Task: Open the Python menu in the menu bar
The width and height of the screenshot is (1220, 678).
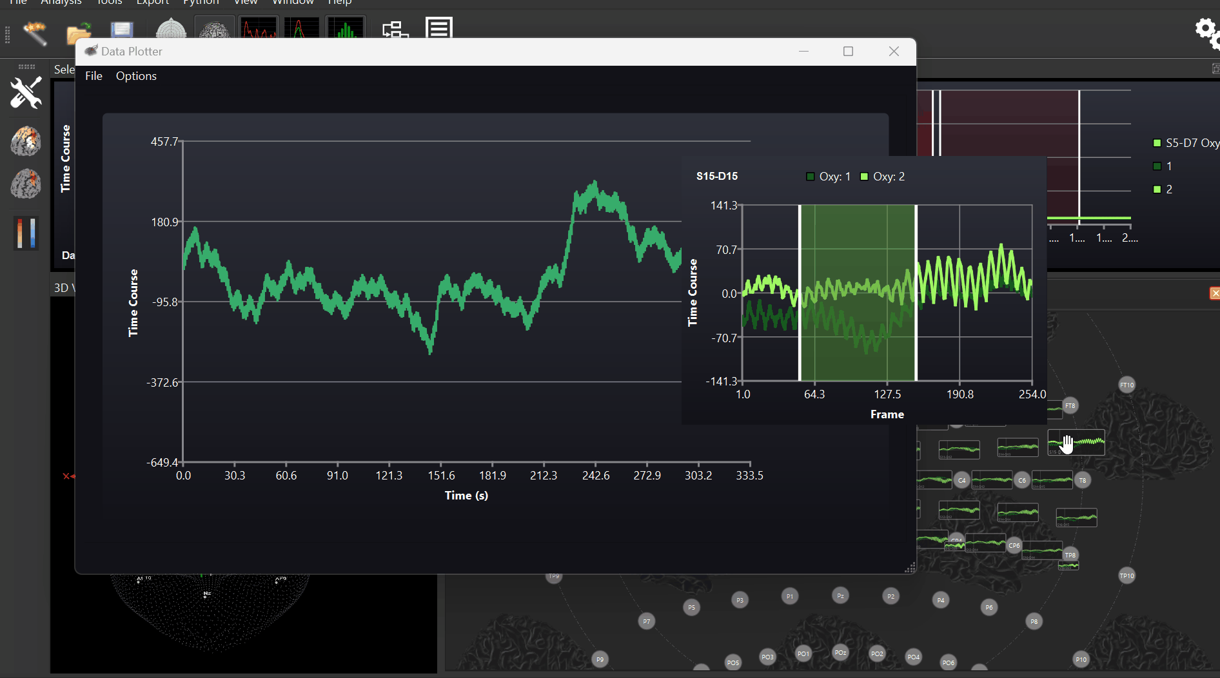Action: 201,3
